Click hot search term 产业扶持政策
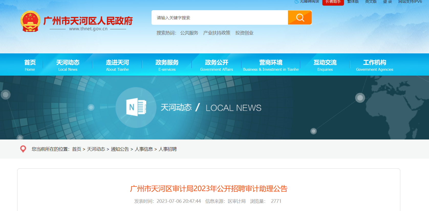The width and height of the screenshot is (429, 211). coord(217,33)
